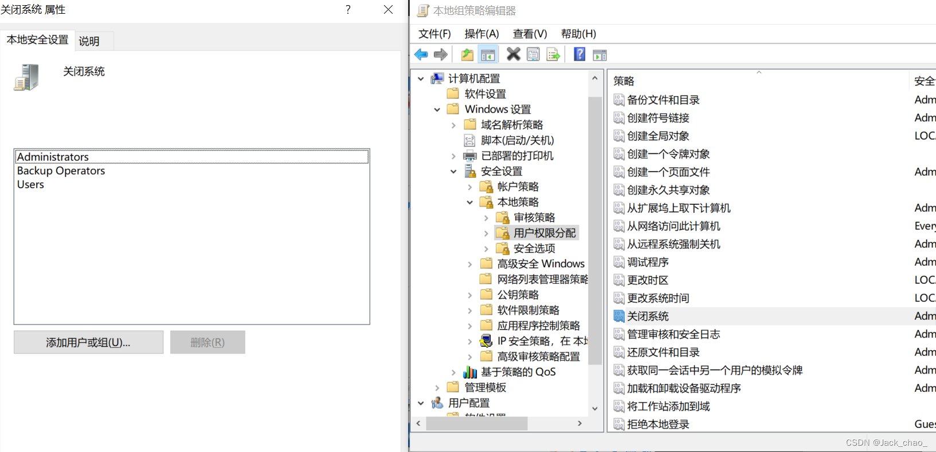Expand the 公钥策略 node
This screenshot has height=452, width=936.
pyautogui.click(x=470, y=295)
